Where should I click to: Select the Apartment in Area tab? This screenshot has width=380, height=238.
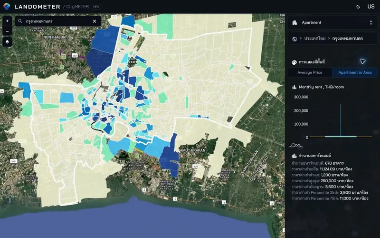355,72
